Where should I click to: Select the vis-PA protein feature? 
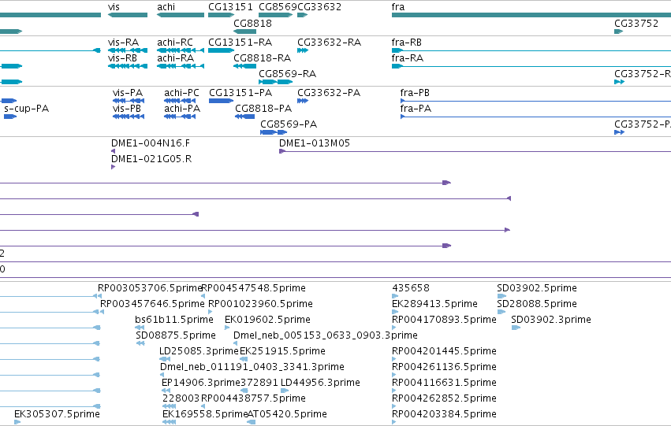pyautogui.click(x=129, y=101)
